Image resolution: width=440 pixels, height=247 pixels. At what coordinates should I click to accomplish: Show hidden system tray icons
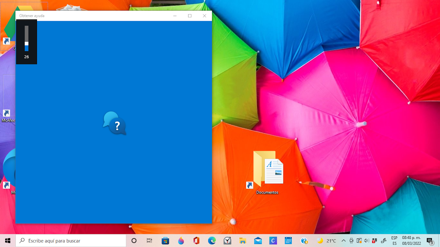[x=344, y=240]
